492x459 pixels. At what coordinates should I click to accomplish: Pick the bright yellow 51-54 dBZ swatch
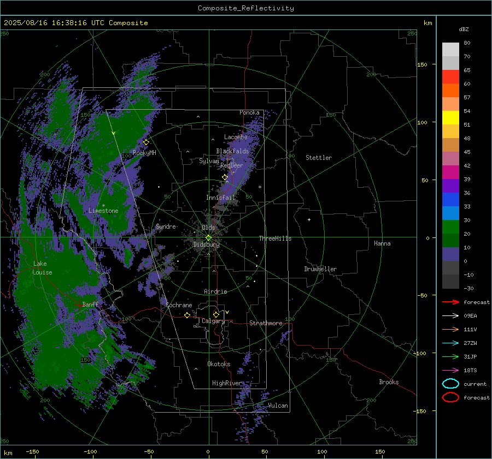pyautogui.click(x=450, y=117)
